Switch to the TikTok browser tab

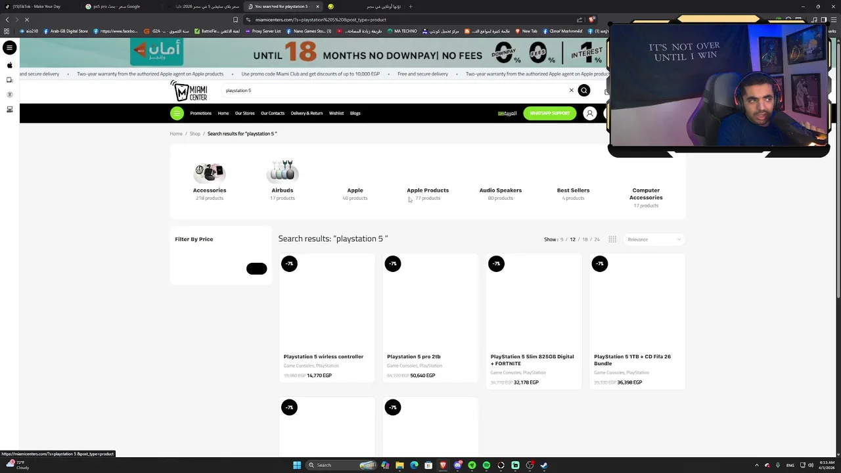point(39,7)
